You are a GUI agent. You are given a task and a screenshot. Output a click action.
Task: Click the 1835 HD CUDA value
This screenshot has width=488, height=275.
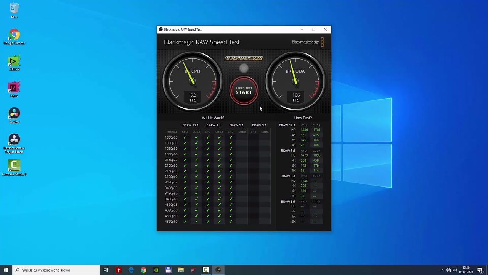[x=316, y=155]
